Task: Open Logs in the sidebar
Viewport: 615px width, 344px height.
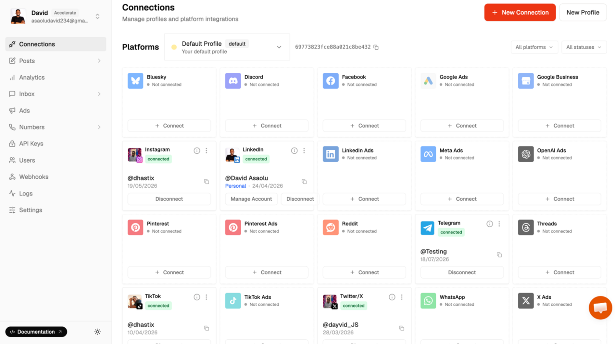Action: (x=56, y=193)
